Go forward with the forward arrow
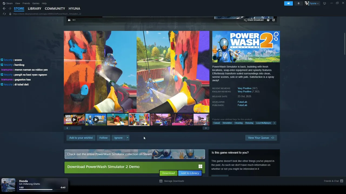346x194 pixels. point(10,9)
